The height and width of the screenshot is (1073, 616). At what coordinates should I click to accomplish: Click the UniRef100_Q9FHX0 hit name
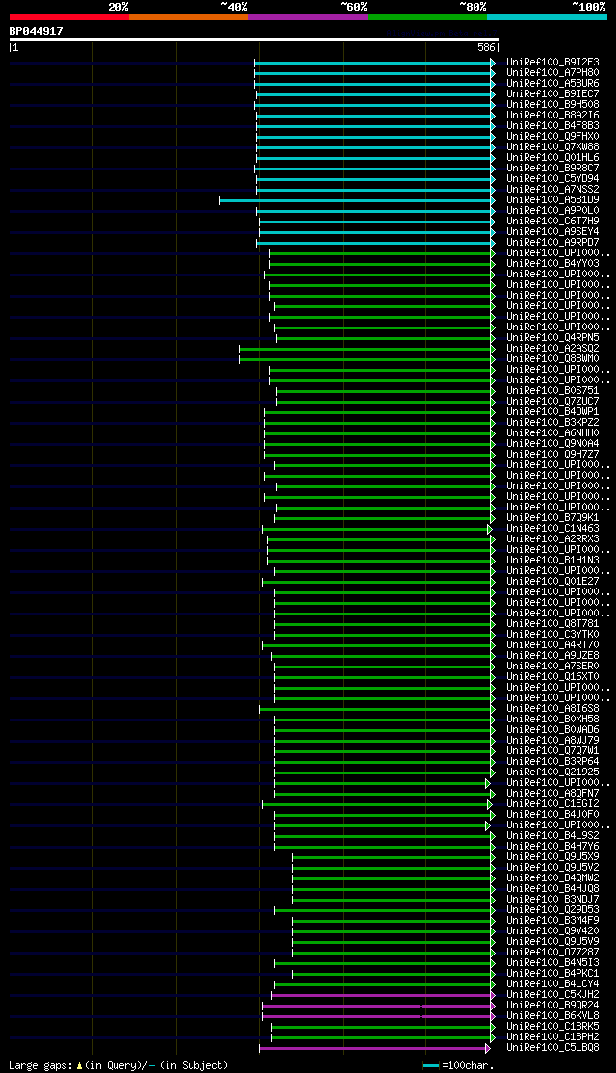click(552, 136)
